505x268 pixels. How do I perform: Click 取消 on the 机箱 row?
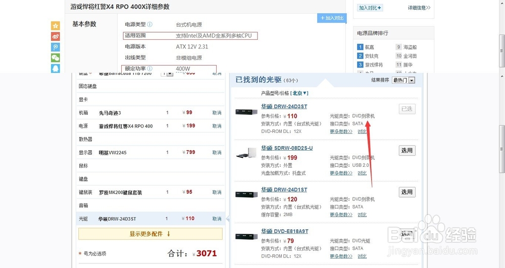[217, 113]
